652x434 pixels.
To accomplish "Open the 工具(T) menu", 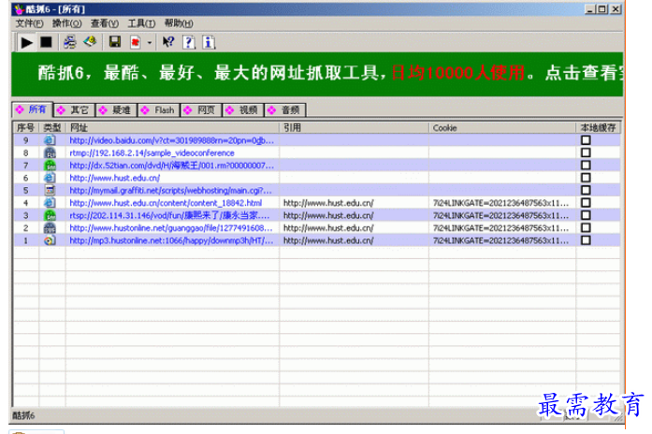I will pyautogui.click(x=141, y=23).
